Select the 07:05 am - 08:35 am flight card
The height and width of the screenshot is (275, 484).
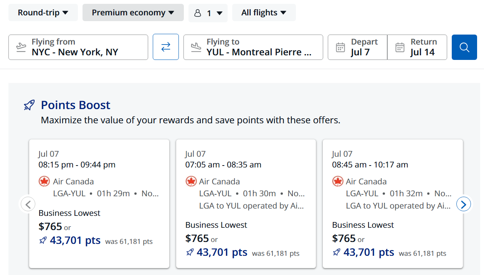[x=246, y=204]
